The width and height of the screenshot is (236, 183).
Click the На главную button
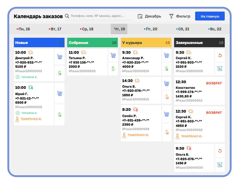tap(210, 16)
